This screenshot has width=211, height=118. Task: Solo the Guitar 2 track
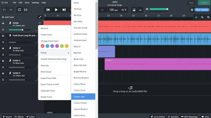pyautogui.click(x=3, y=55)
